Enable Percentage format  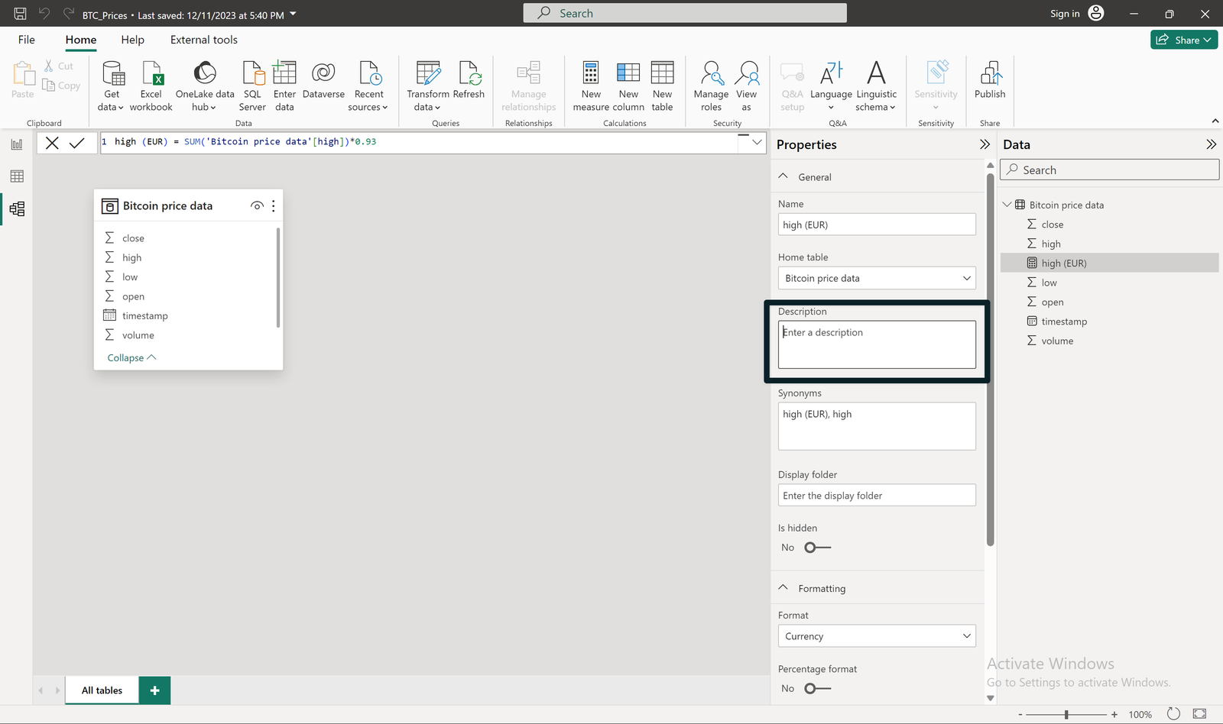point(816,688)
